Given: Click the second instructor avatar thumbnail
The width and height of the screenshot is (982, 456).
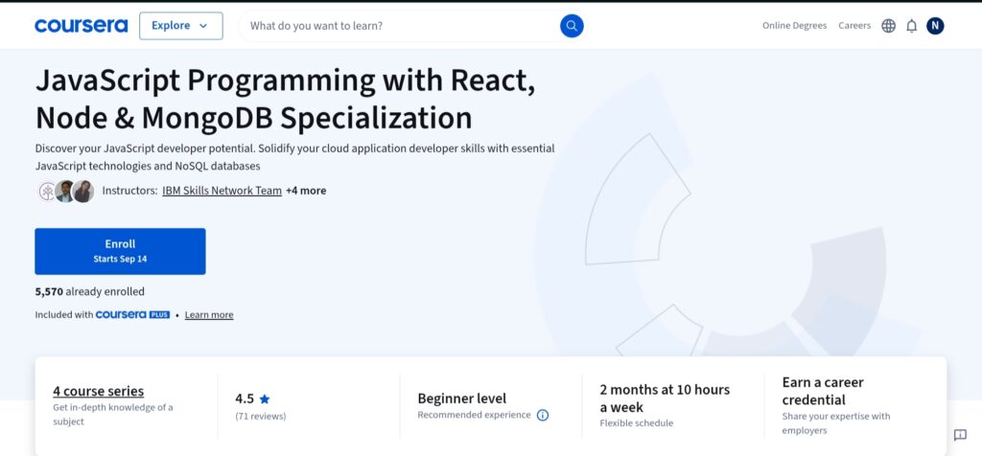Looking at the screenshot, I should pos(64,192).
